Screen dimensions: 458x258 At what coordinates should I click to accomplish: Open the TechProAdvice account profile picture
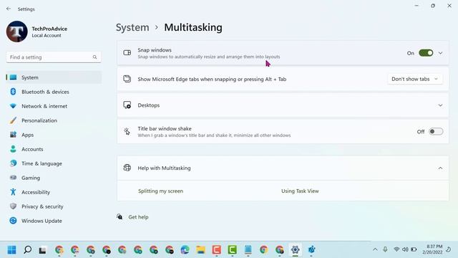(16, 32)
